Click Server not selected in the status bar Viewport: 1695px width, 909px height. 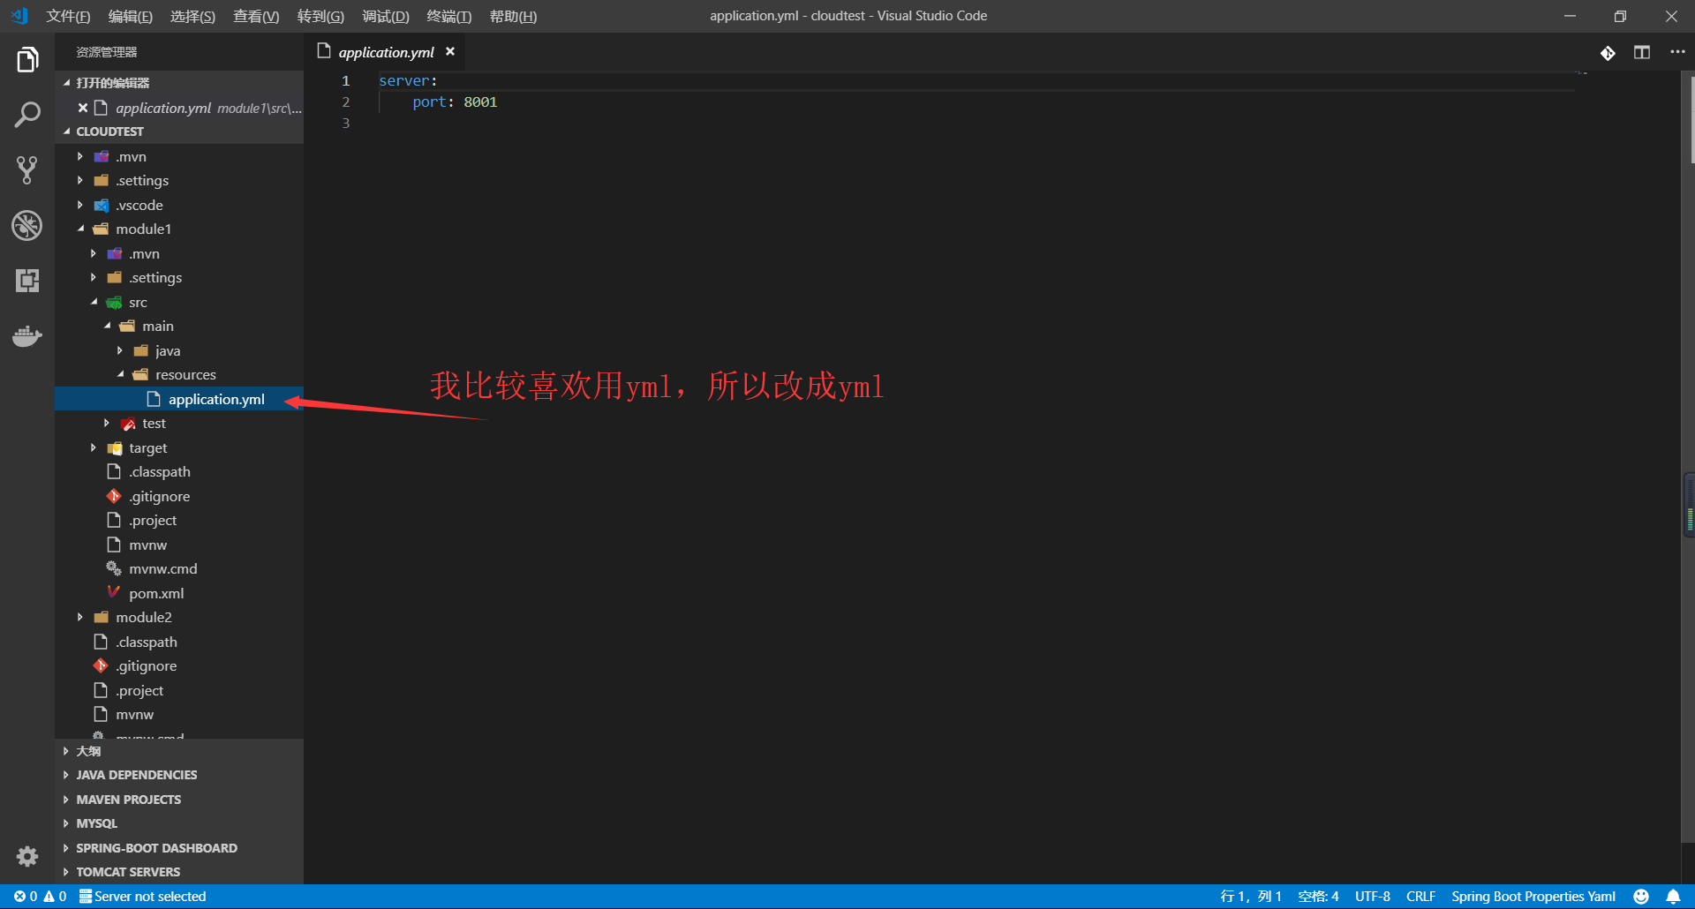[x=143, y=896]
